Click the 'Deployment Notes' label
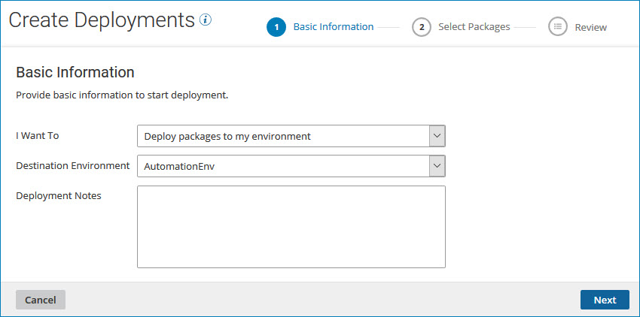This screenshot has width=640, height=317. pos(59,196)
